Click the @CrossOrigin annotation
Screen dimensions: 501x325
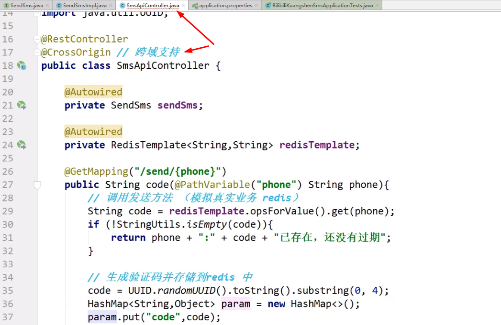76,52
